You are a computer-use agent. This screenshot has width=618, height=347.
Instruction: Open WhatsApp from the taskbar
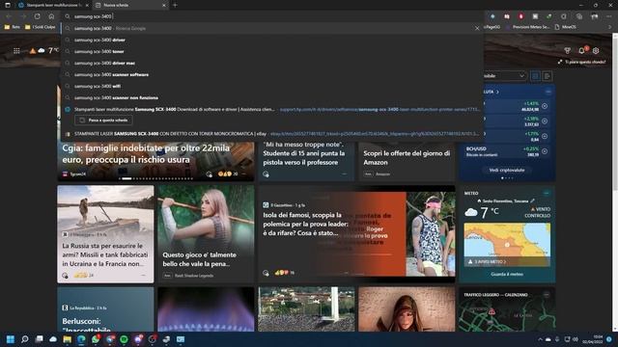pos(96,339)
